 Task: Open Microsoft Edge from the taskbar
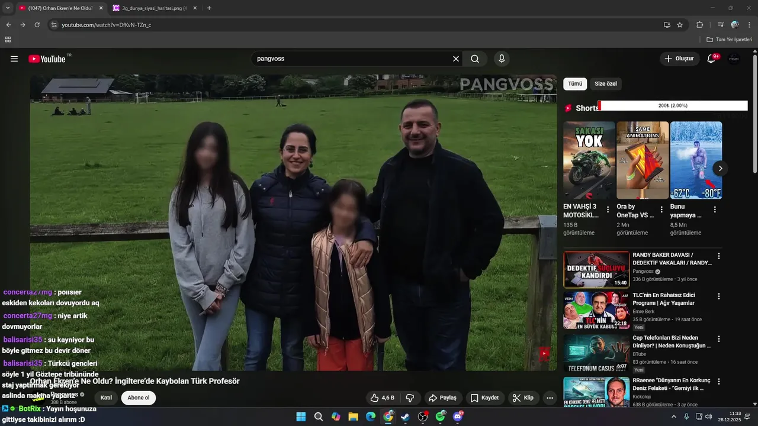tap(371, 417)
